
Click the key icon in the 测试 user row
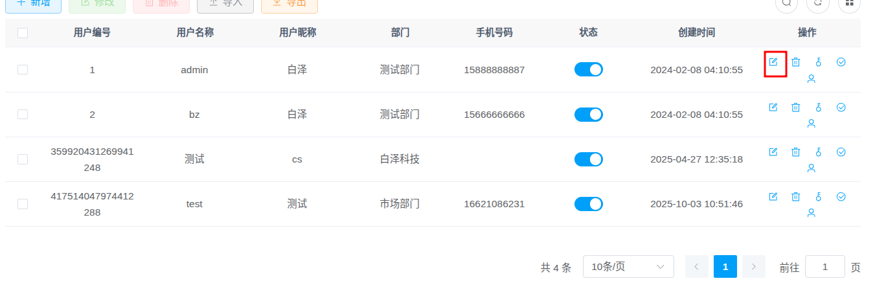pyautogui.click(x=818, y=152)
